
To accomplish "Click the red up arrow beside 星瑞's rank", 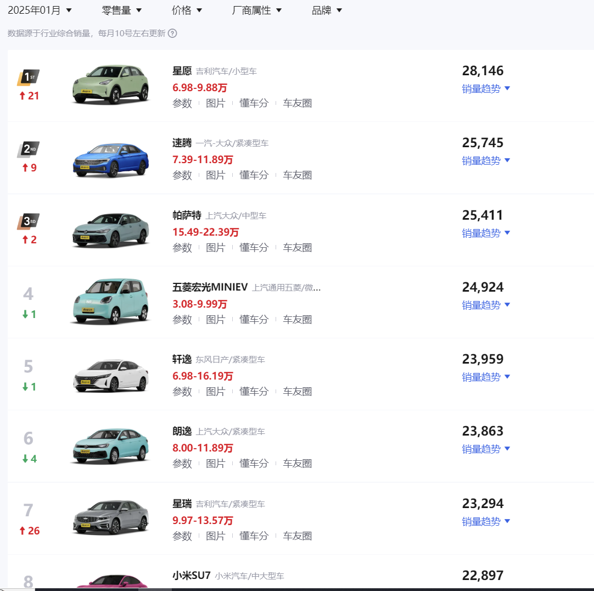I will pyautogui.click(x=29, y=531).
